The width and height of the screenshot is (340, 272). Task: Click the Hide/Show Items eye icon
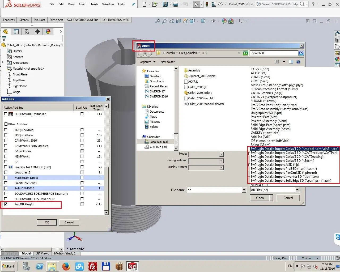(x=213, y=21)
